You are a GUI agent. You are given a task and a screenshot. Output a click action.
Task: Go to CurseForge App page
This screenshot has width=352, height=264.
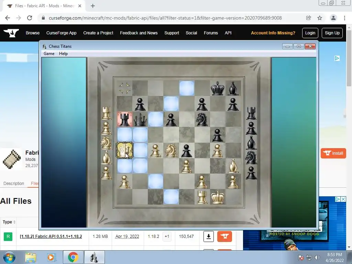[x=61, y=33]
